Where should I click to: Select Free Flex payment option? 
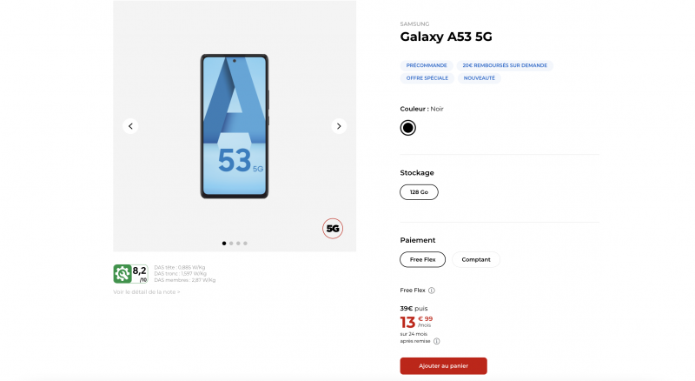tap(422, 259)
